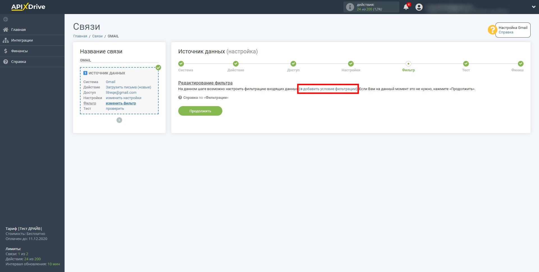Image resolution: width=539 pixels, height=272 pixels.
Task: Click the dollar icon for Финансы
Action: point(6,51)
